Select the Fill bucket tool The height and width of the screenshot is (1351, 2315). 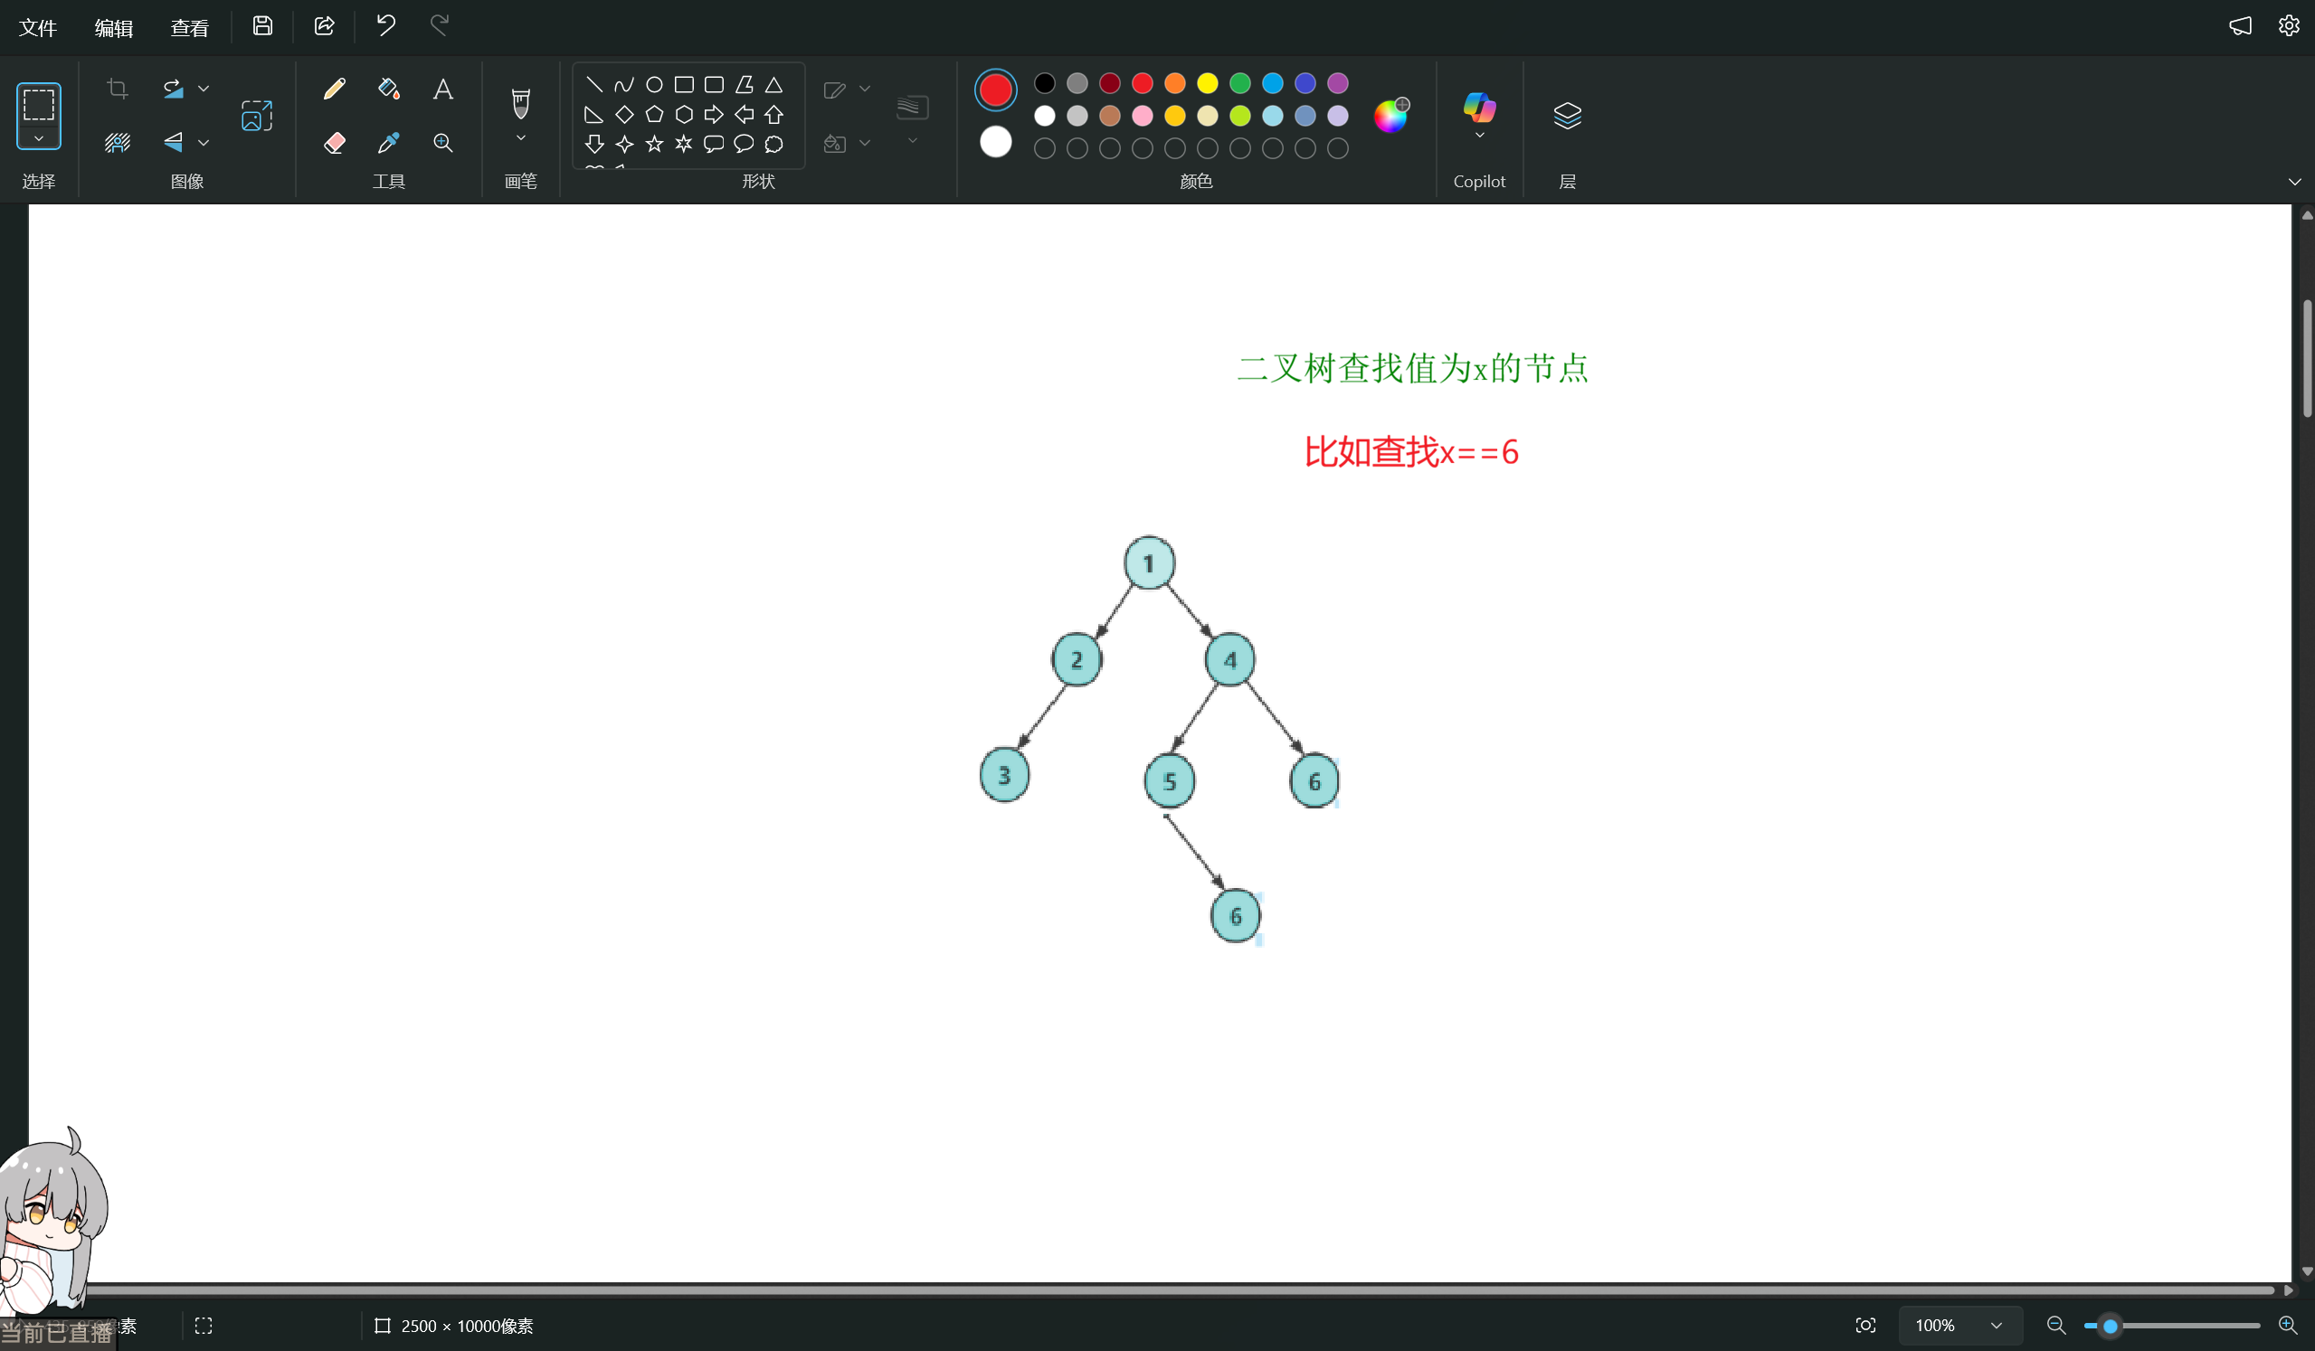389,89
